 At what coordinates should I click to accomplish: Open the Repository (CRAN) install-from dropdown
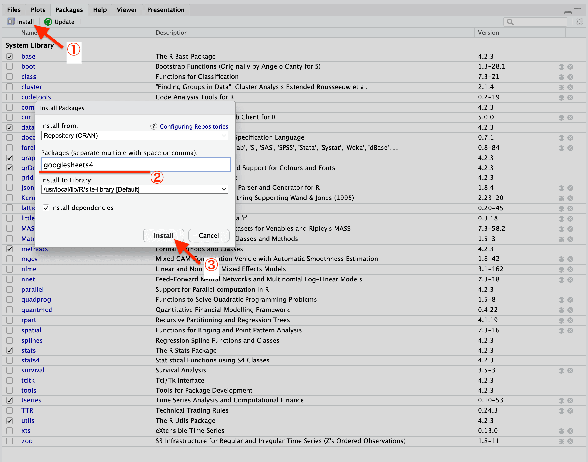pyautogui.click(x=134, y=136)
